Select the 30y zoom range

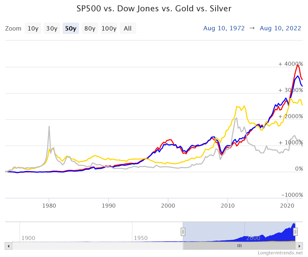[x=52, y=28]
